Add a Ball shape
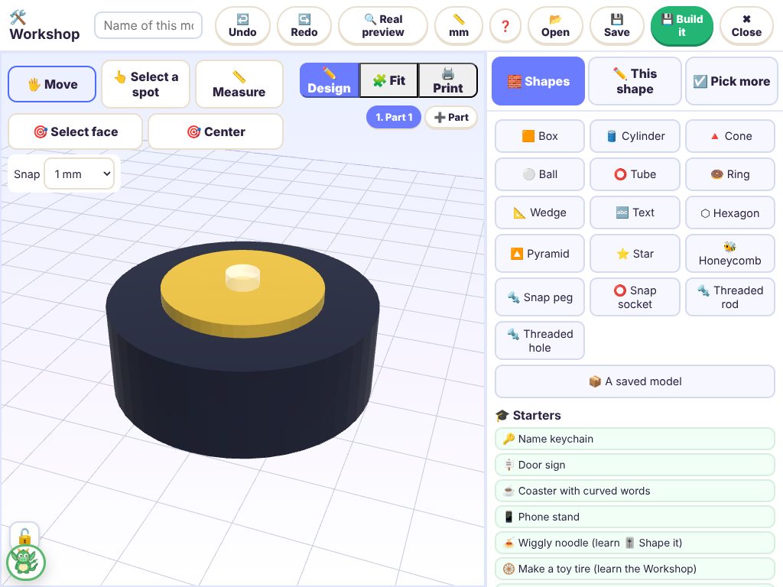The width and height of the screenshot is (783, 587). click(539, 174)
